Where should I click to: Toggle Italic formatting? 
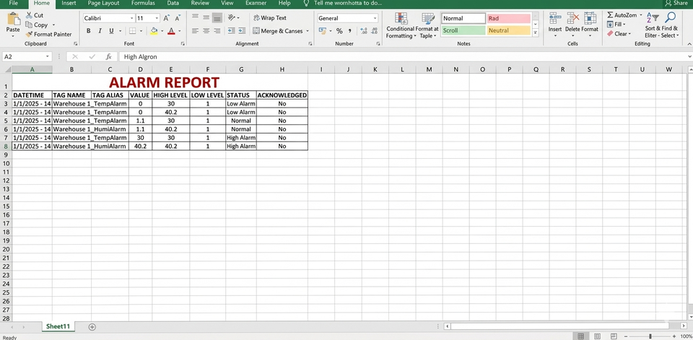click(x=100, y=31)
